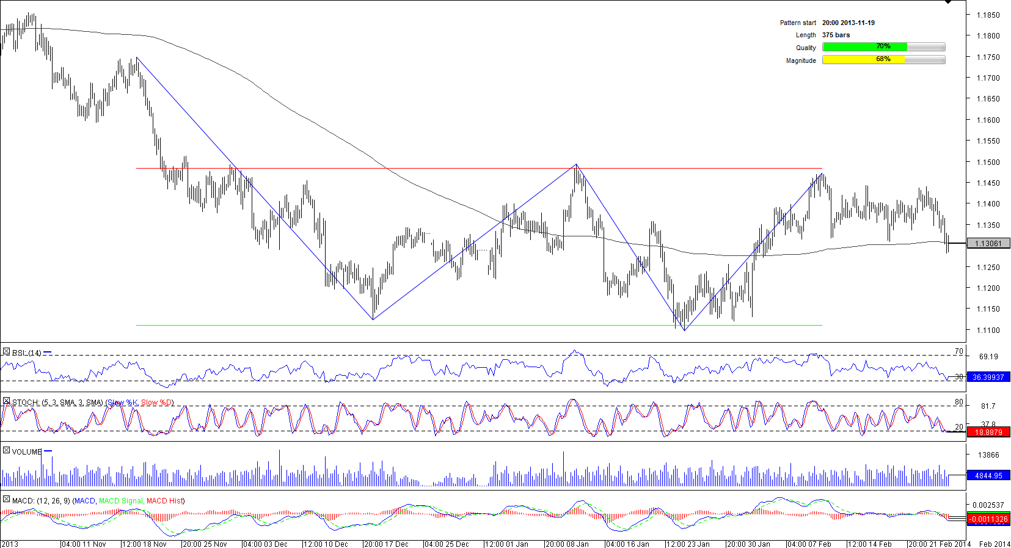The image size is (1011, 548).
Task: Click the MACD Signal legend text
Action: pos(120,501)
